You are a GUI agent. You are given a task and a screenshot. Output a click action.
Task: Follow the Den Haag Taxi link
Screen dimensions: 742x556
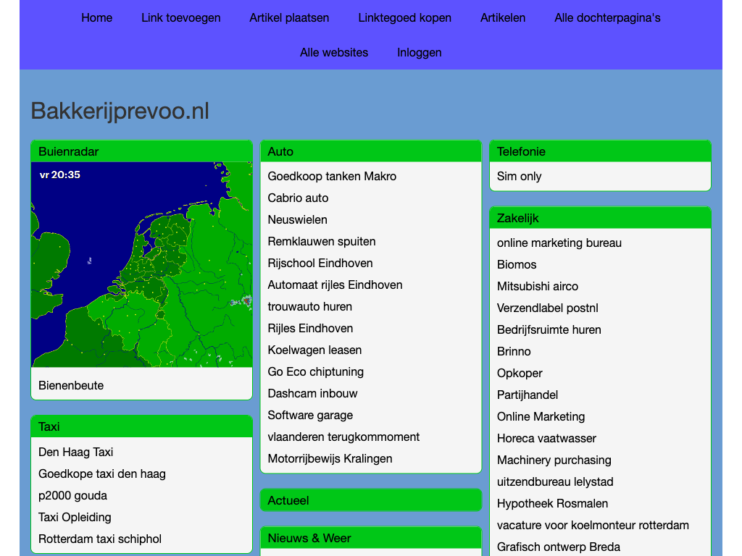coord(76,452)
